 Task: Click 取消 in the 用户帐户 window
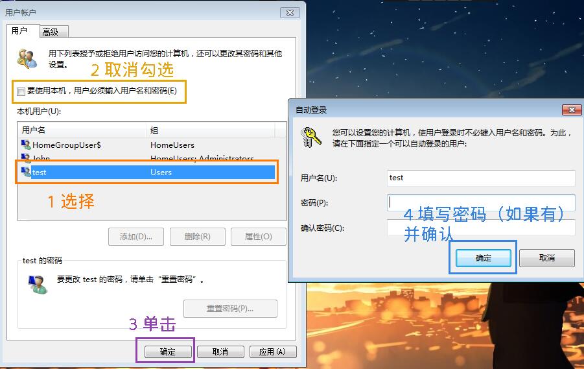[220, 352]
